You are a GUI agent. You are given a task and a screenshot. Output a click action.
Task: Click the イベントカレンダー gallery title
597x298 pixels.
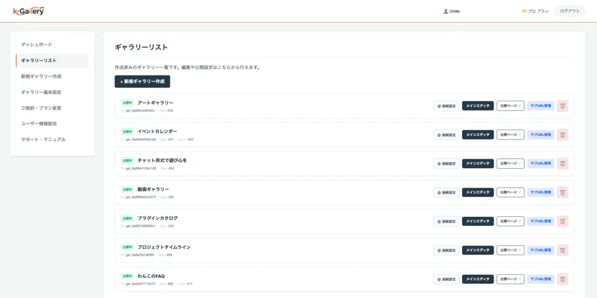coord(157,132)
